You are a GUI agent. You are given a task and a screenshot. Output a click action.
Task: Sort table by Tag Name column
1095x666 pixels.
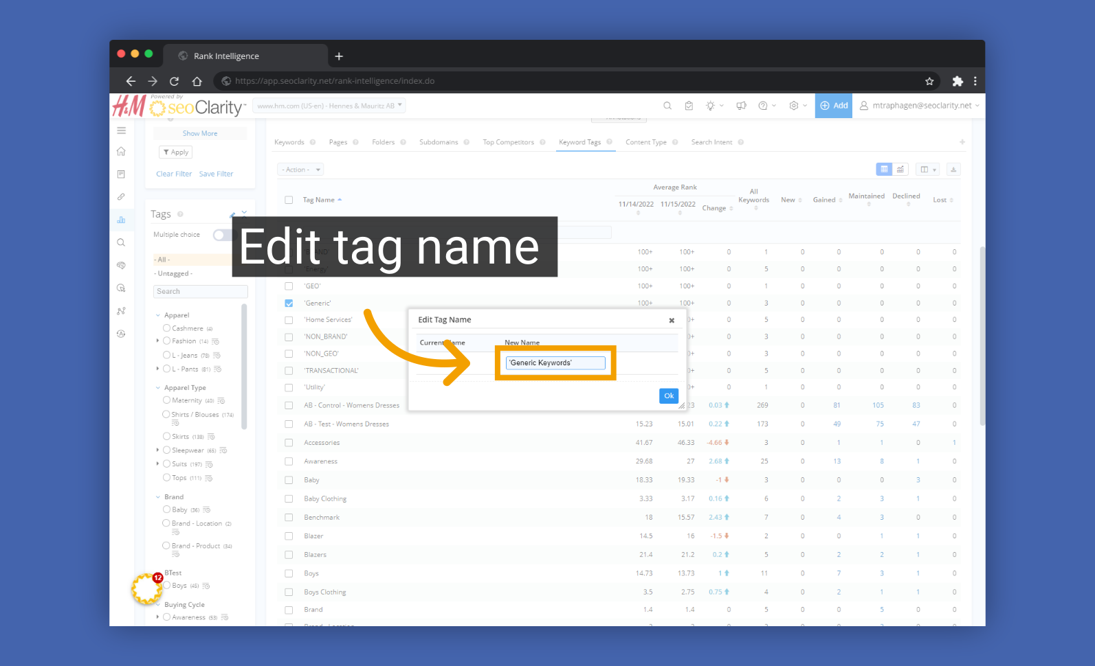pos(322,200)
